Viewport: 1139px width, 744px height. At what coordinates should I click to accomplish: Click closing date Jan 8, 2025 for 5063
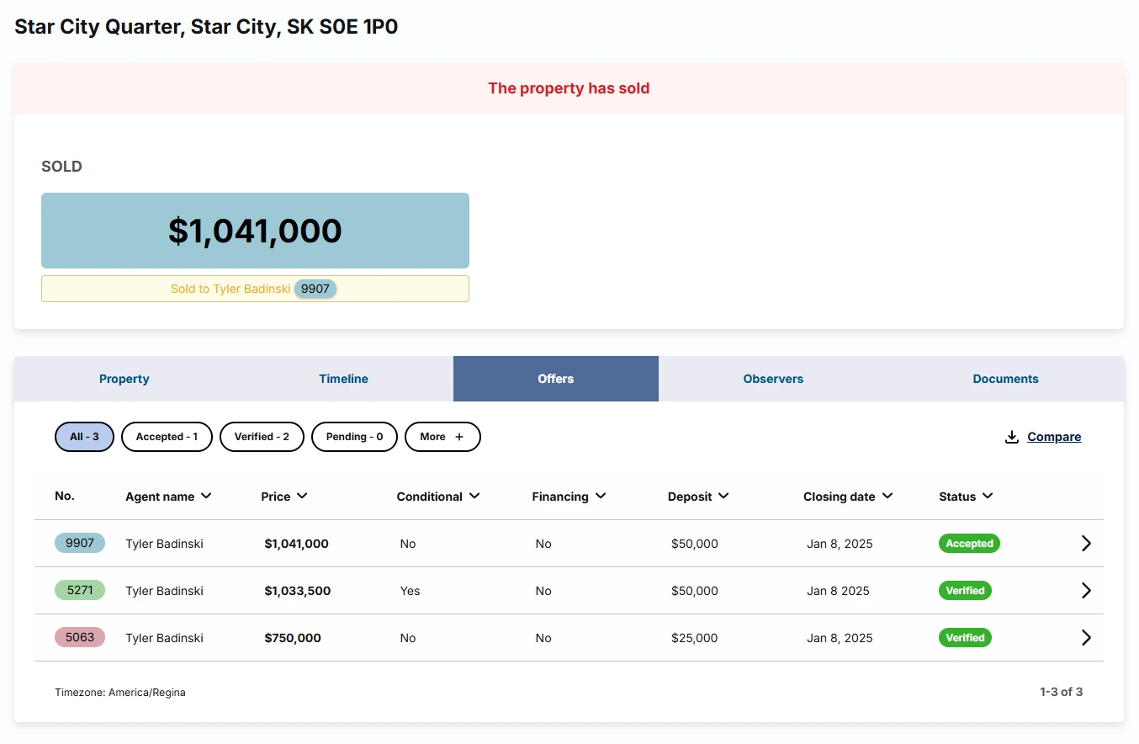pyautogui.click(x=840, y=638)
